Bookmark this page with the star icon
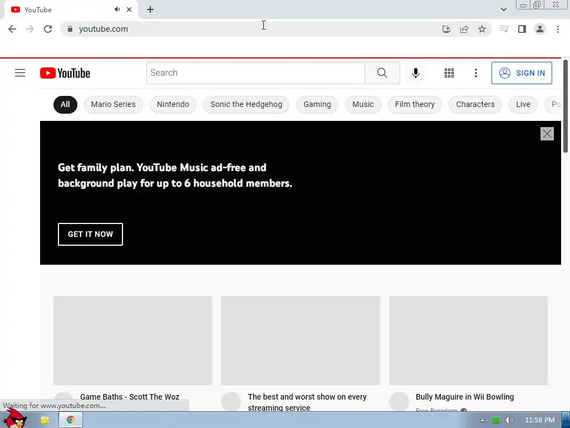This screenshot has width=570, height=428. (482, 29)
